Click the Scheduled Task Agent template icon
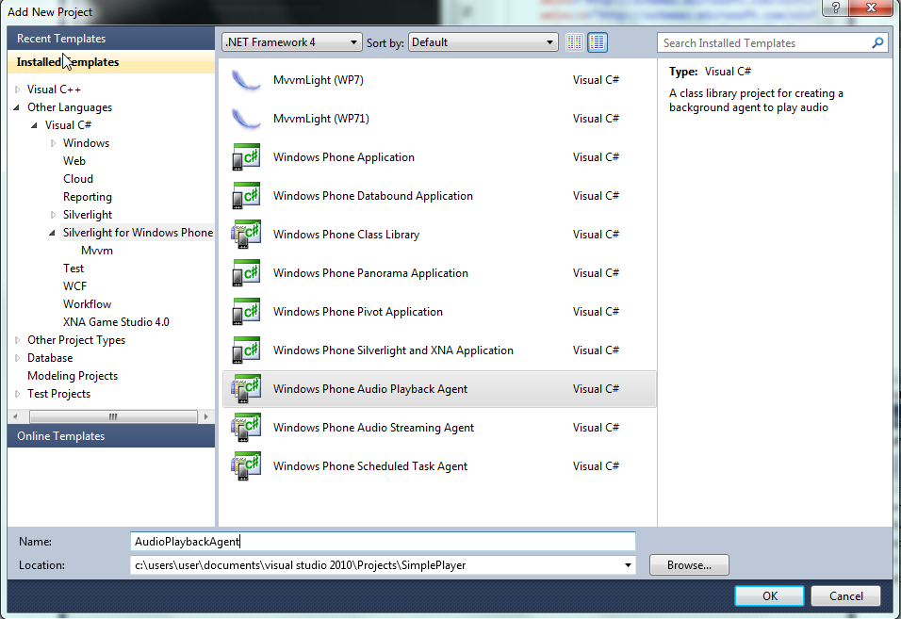This screenshot has width=901, height=619. tap(246, 466)
